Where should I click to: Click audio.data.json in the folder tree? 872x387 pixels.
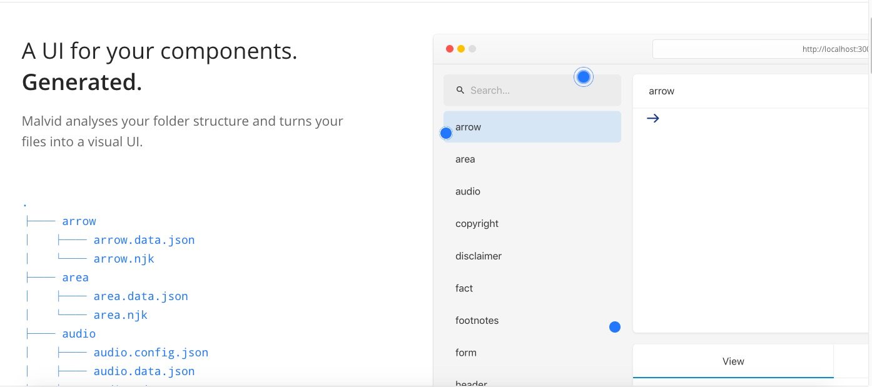144,371
